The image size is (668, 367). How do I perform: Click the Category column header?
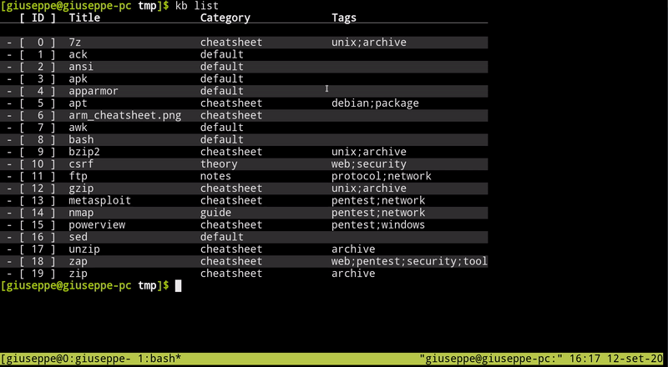pyautogui.click(x=225, y=18)
